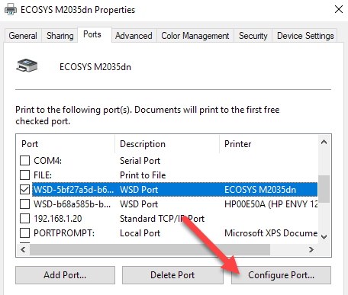
Task: Click the horizontal scroll right arrow
Action: [311, 249]
